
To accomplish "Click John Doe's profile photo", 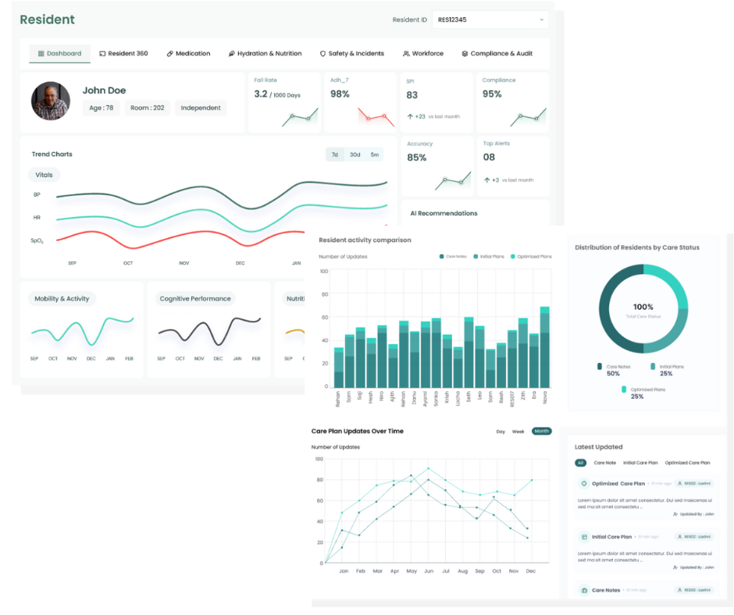I will pos(51,101).
